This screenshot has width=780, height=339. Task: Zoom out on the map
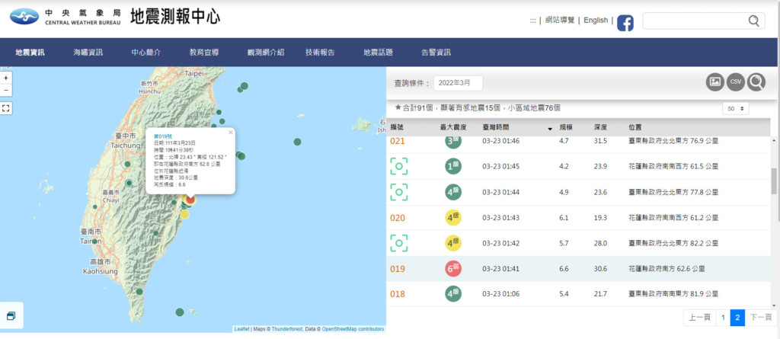tap(6, 91)
